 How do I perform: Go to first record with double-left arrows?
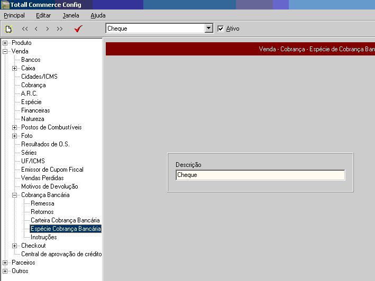(25, 29)
